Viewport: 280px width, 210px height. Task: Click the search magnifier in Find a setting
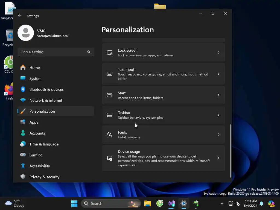(x=89, y=52)
